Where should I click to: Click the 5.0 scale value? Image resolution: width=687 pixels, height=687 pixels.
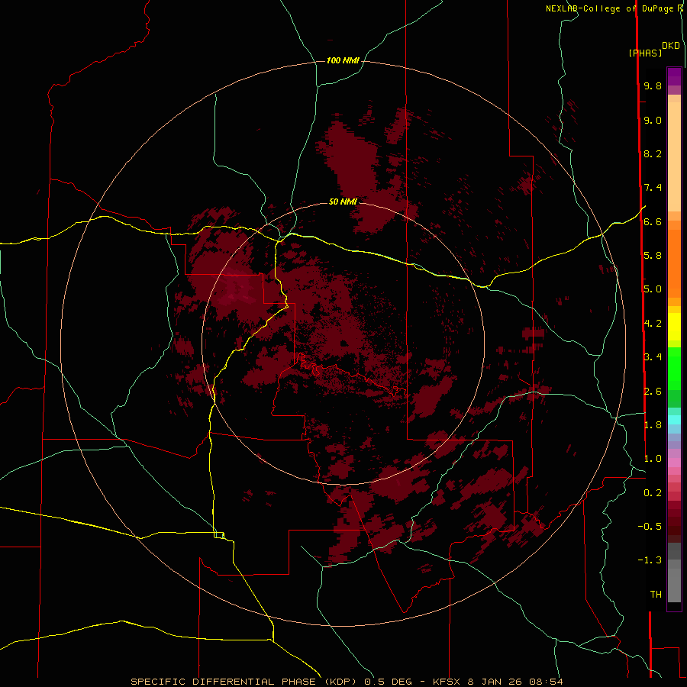(653, 289)
